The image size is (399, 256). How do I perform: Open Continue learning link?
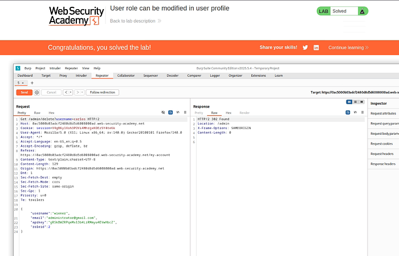(x=348, y=47)
